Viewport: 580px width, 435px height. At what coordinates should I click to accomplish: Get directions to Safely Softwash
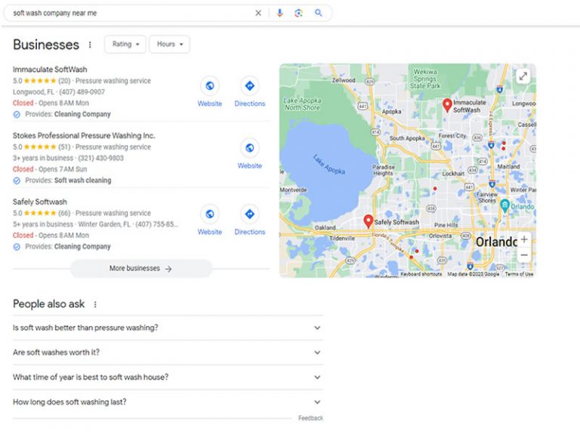(x=250, y=214)
